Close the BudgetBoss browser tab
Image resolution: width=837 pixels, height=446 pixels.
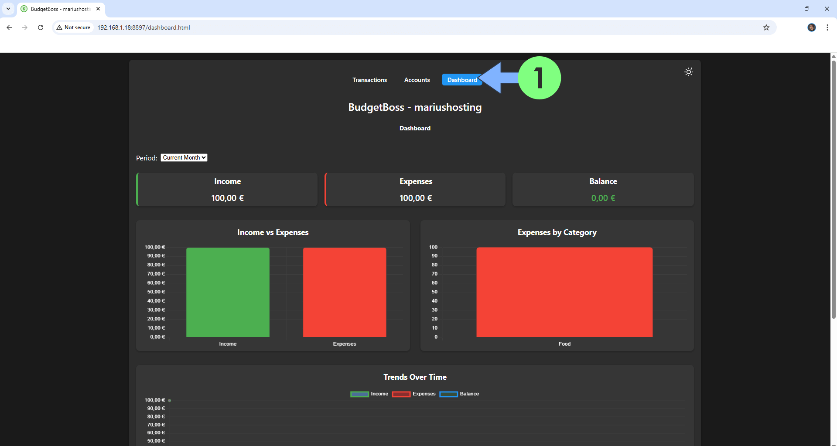(x=98, y=9)
